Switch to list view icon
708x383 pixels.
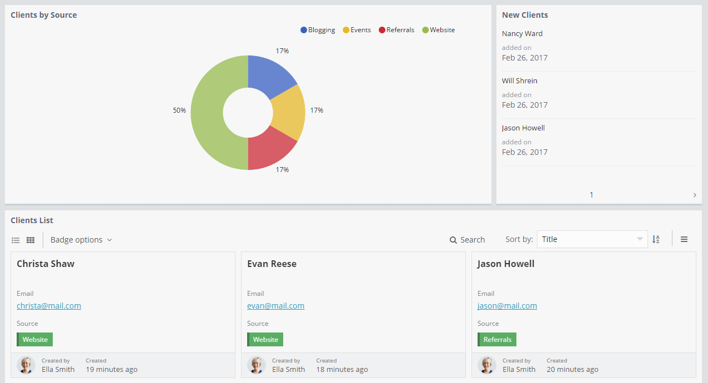click(x=16, y=240)
